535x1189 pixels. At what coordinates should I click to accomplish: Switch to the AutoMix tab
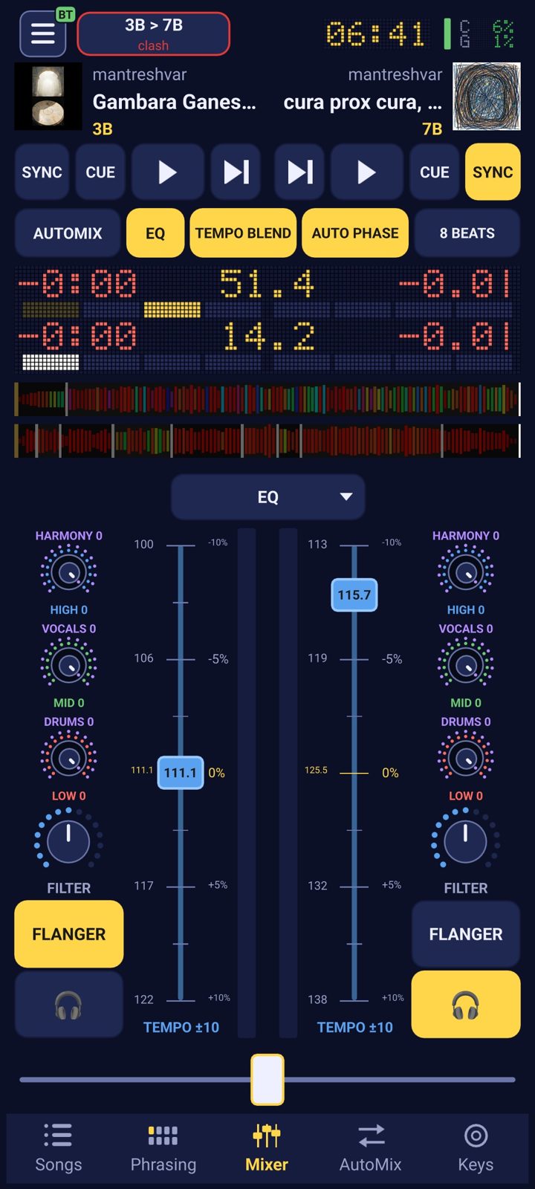371,1148
